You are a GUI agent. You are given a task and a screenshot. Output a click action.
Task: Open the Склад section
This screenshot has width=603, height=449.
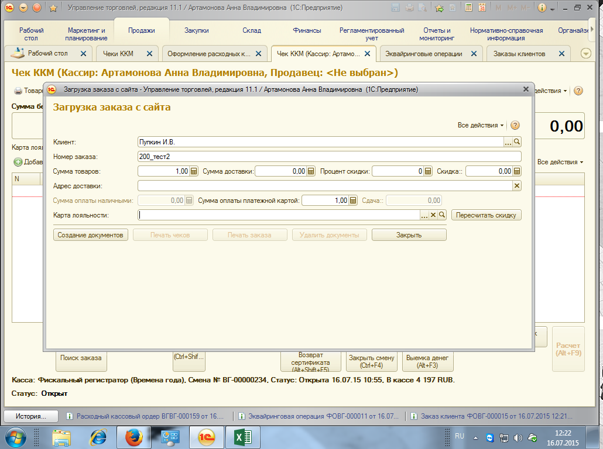click(x=252, y=30)
